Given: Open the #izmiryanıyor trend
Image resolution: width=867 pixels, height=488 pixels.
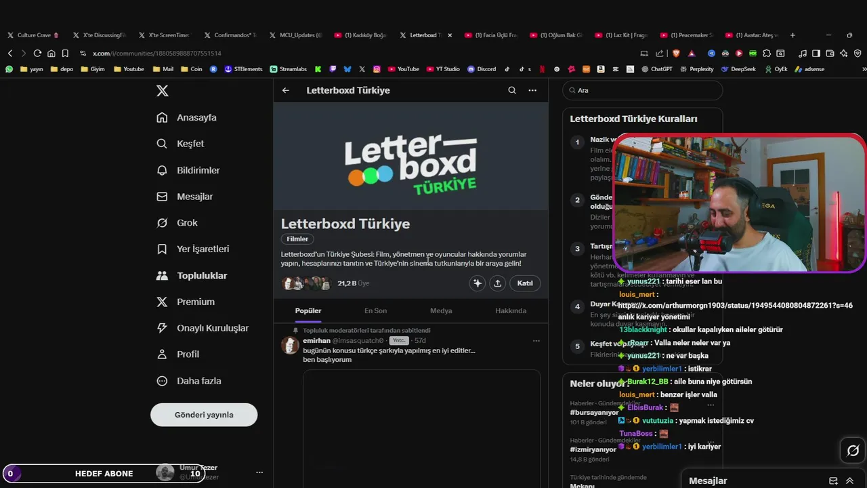Looking at the screenshot, I should click(x=593, y=449).
